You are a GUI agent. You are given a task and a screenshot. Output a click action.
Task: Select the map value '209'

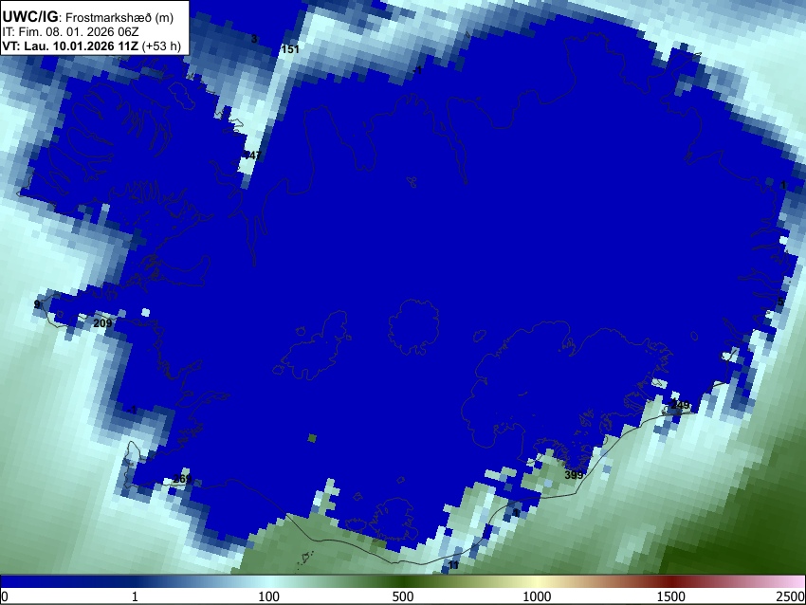[102, 323]
